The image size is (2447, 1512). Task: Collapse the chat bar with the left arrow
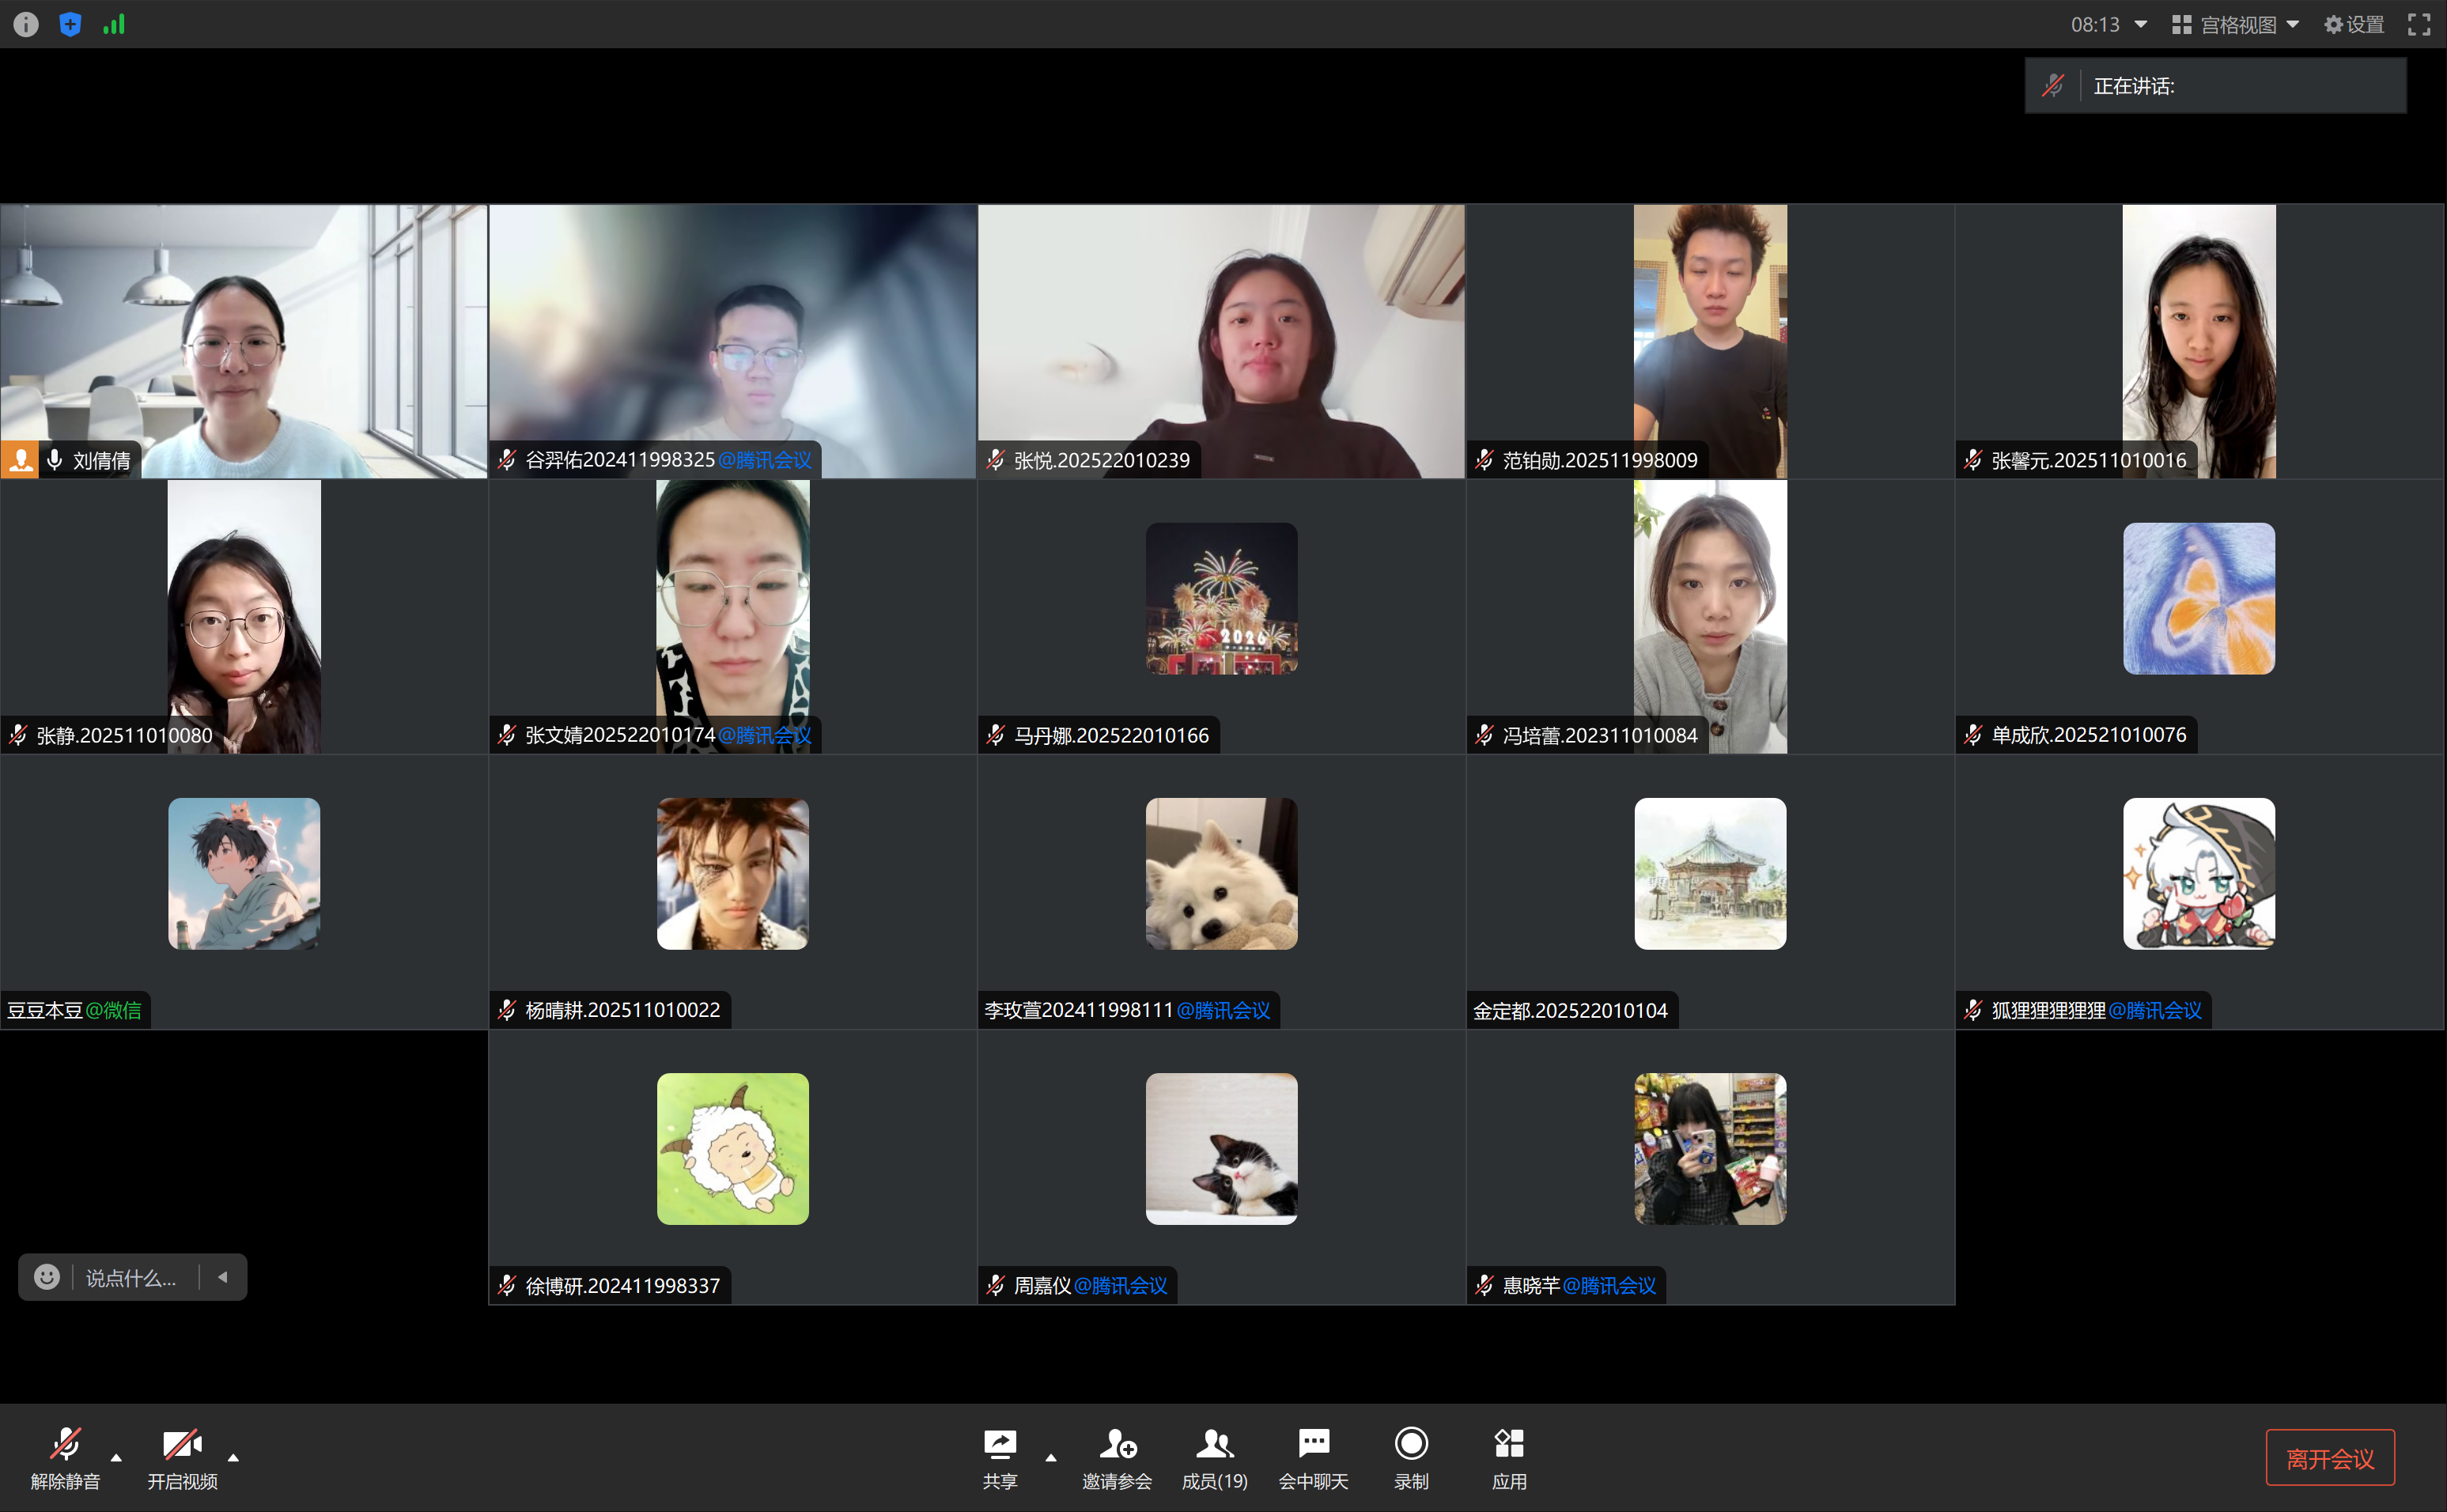pos(222,1277)
